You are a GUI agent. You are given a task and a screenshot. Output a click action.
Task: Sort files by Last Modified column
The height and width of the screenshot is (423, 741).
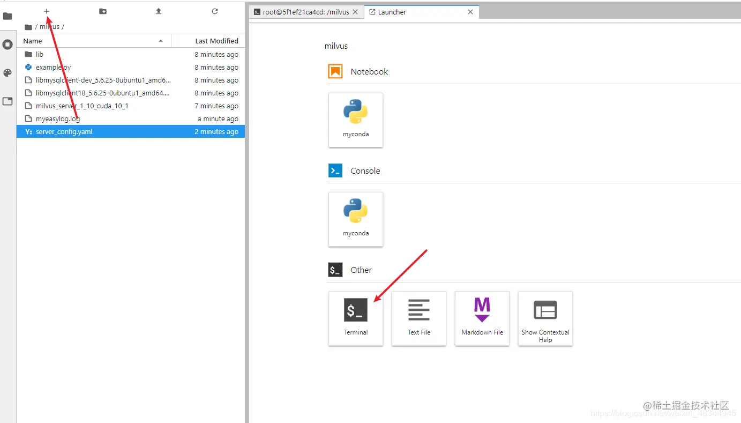point(208,41)
